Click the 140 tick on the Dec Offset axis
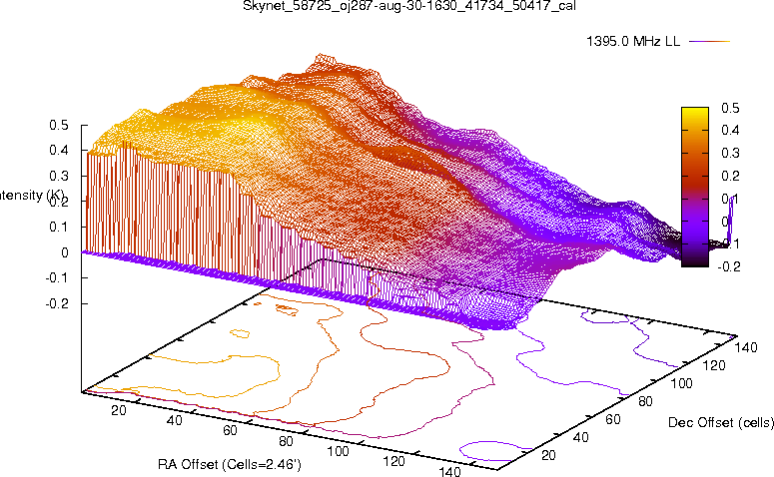 point(746,347)
